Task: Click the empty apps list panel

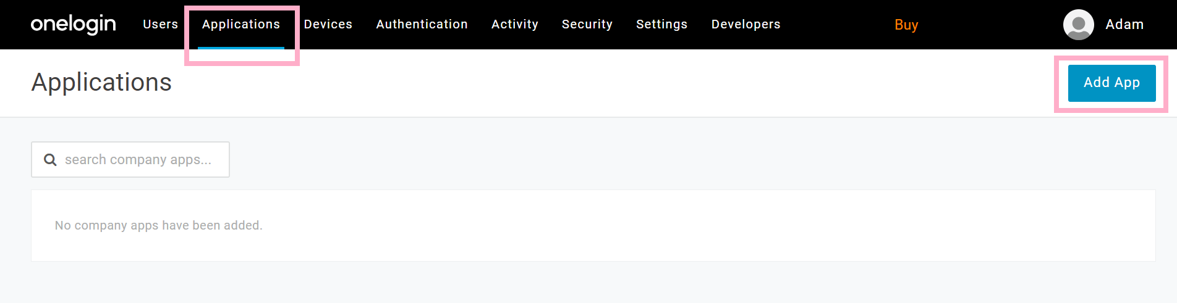Action: pyautogui.click(x=593, y=225)
